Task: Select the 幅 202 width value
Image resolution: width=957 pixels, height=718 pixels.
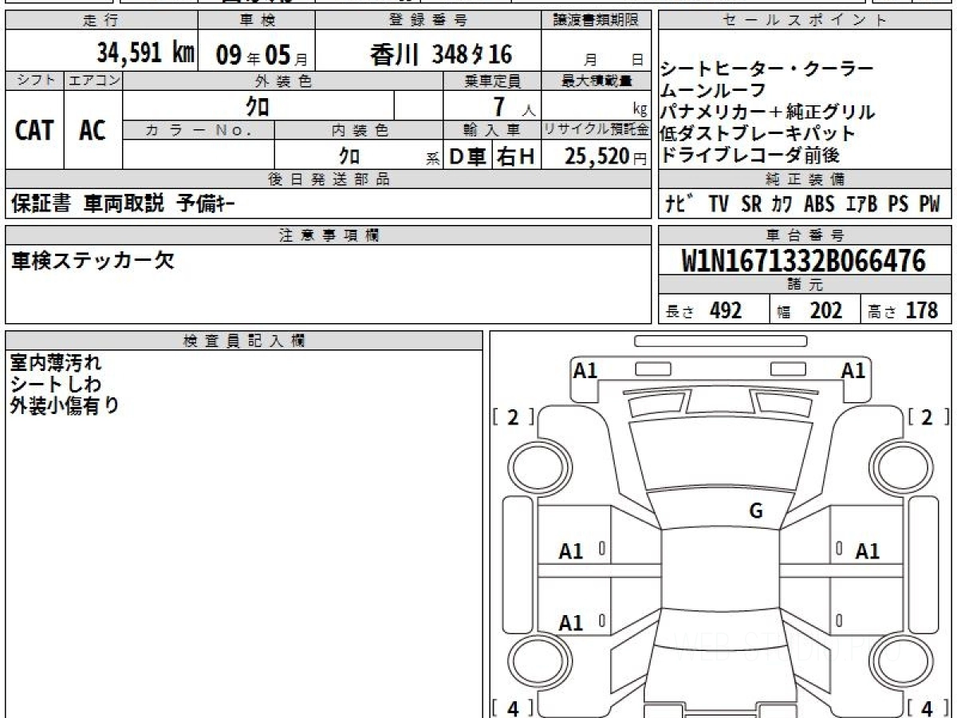Action: pyautogui.click(x=815, y=311)
